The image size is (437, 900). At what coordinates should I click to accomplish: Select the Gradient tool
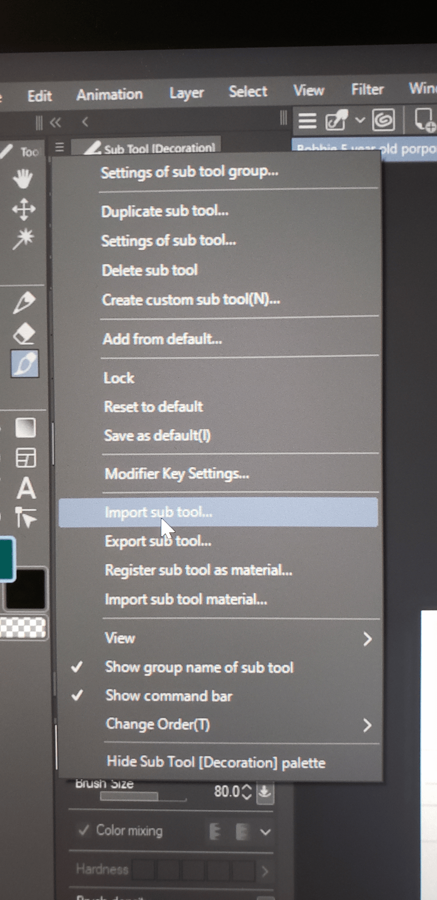25,428
